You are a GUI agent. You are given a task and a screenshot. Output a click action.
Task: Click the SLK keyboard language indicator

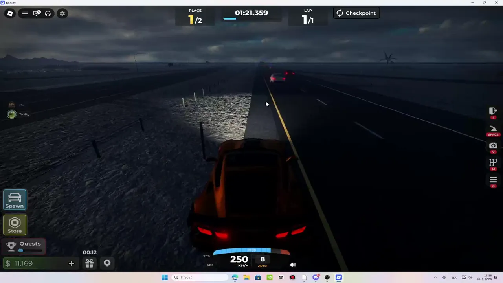click(x=454, y=277)
